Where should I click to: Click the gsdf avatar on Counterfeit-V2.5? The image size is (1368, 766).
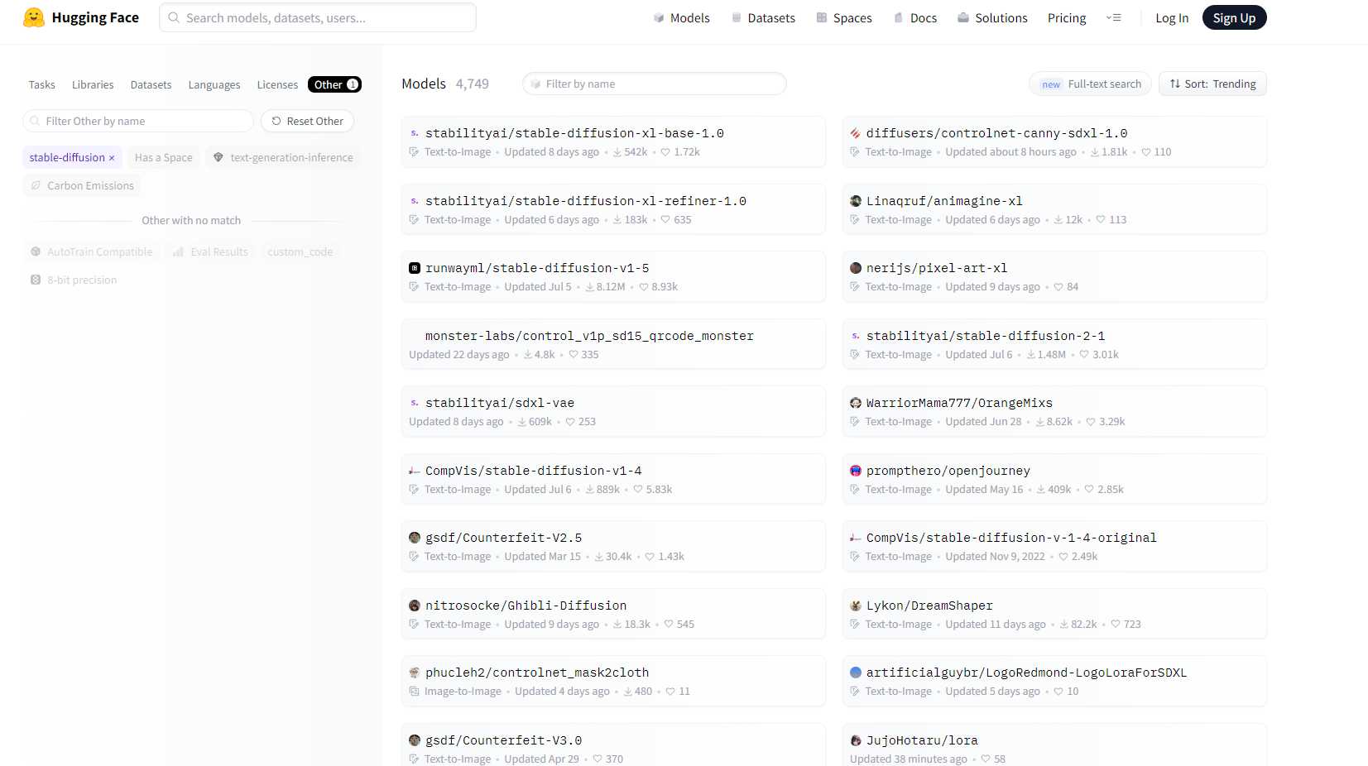click(415, 538)
